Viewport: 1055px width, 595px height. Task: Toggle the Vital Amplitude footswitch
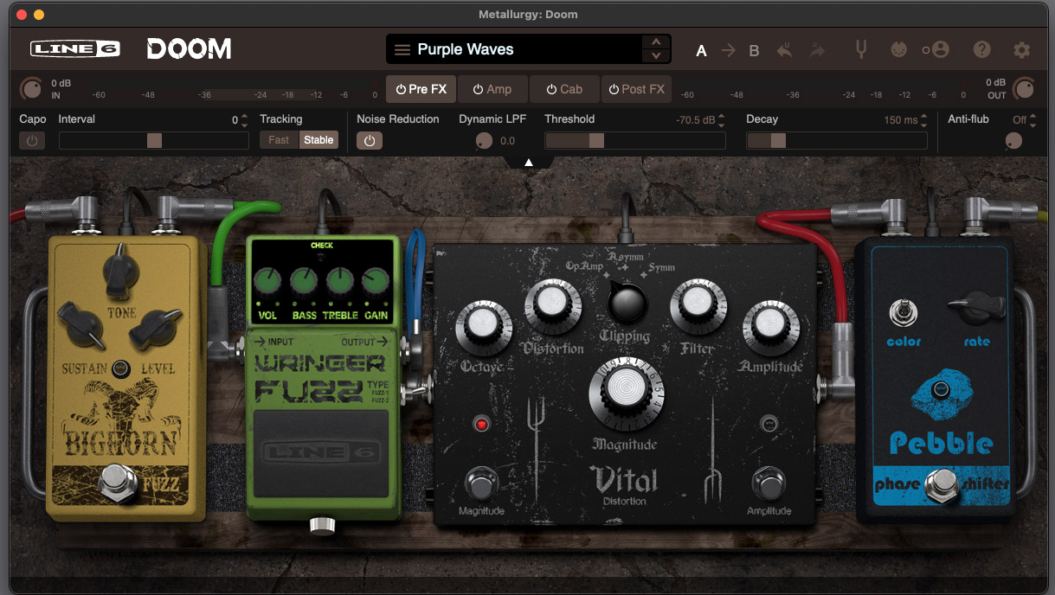[x=768, y=483]
